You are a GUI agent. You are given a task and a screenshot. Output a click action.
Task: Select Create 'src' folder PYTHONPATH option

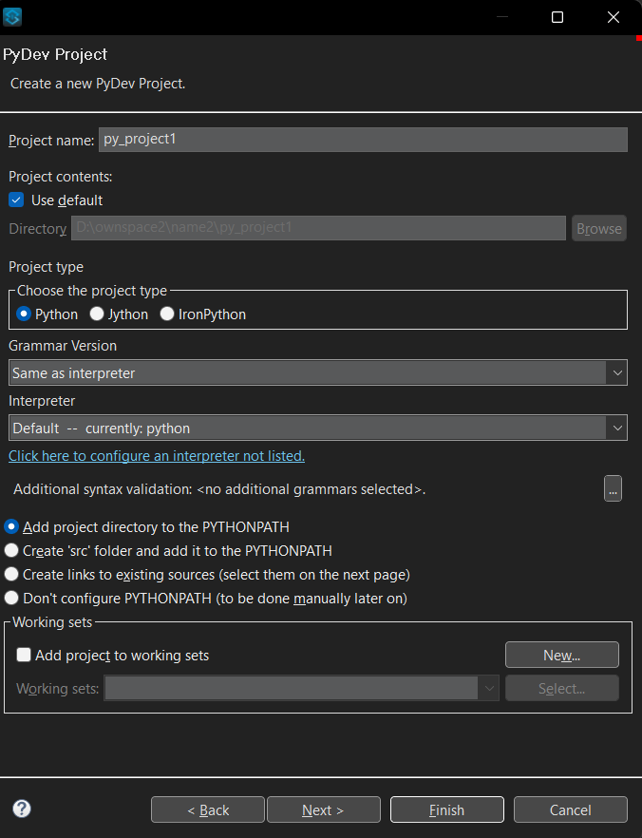(11, 550)
